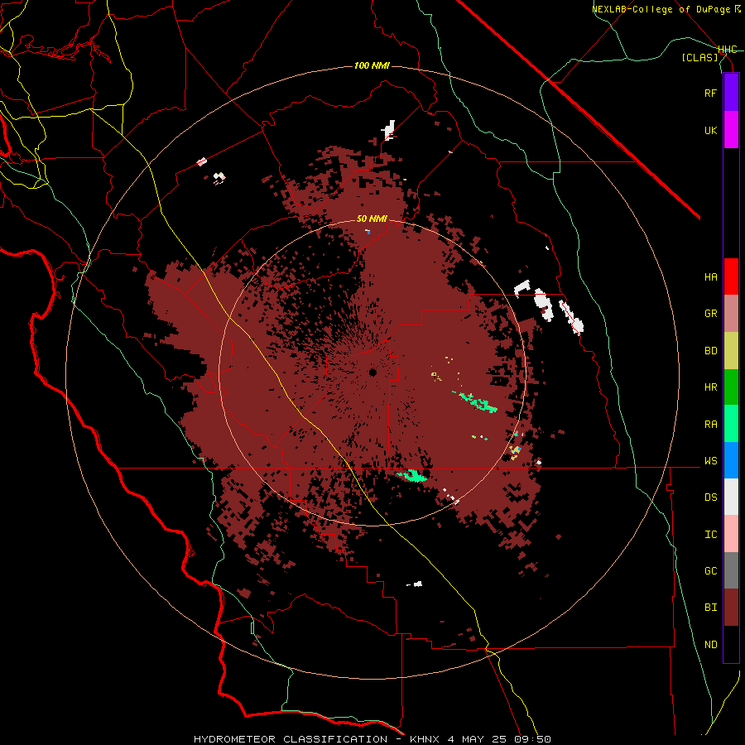Click the 'HA' legend label
Viewport: 745px width, 745px height.
click(710, 277)
